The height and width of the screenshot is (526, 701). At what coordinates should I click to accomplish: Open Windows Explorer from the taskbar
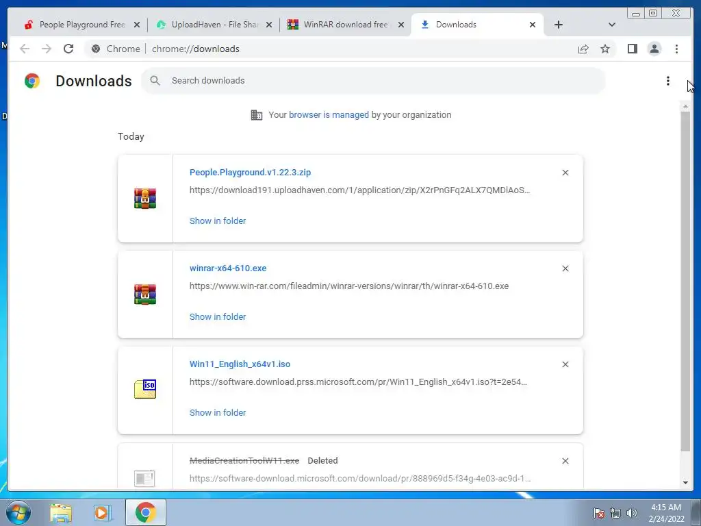click(x=61, y=512)
